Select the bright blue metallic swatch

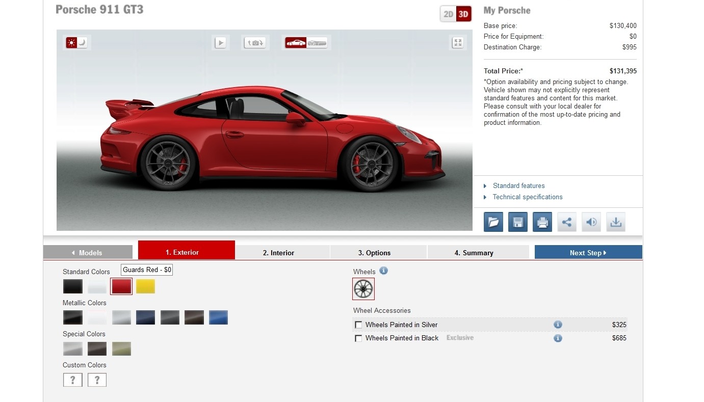(x=218, y=317)
